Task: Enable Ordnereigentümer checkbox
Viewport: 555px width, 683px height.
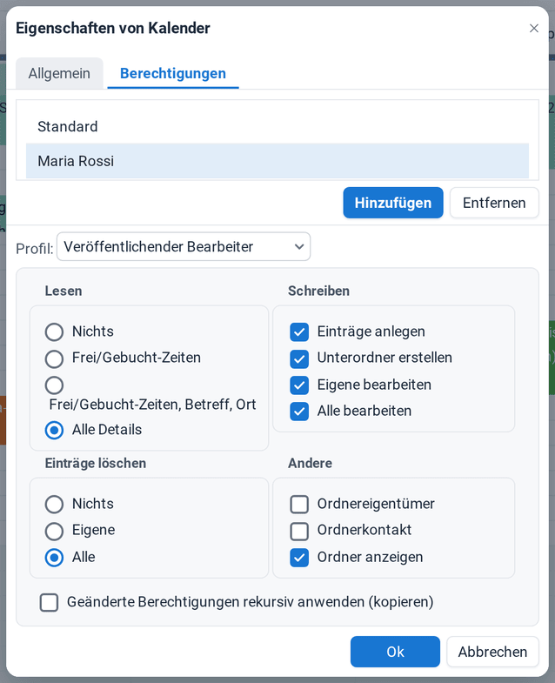Action: (x=299, y=505)
